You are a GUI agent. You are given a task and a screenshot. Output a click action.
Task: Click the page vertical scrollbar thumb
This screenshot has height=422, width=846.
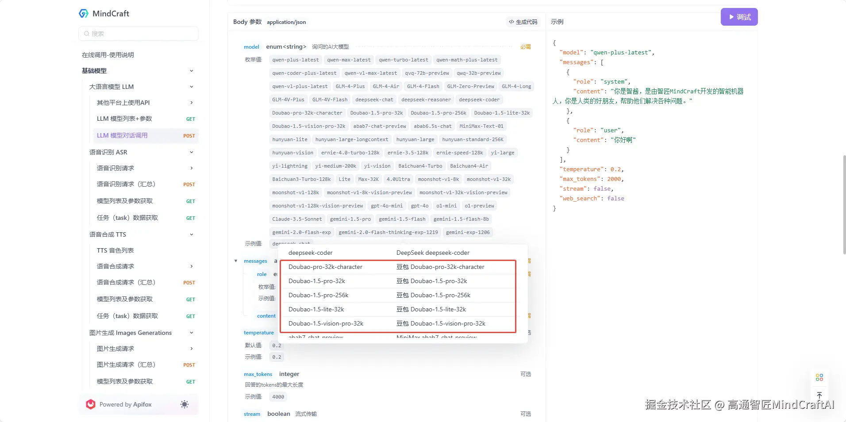(x=844, y=204)
